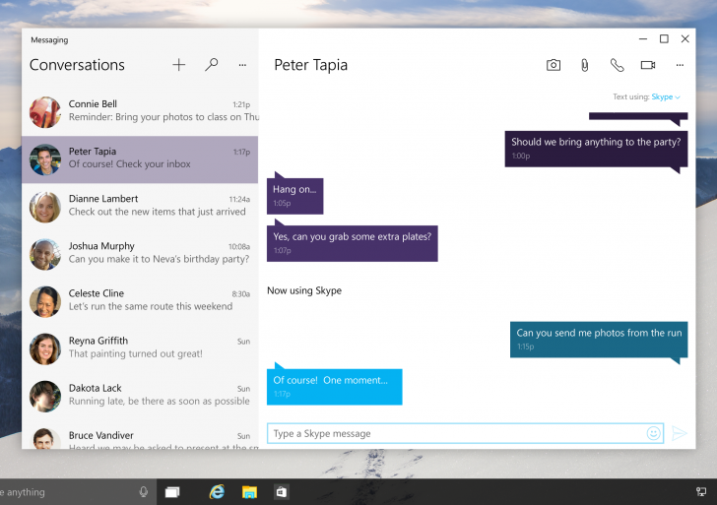The image size is (717, 505).
Task: Open the emoji picker in message box
Action: (653, 433)
